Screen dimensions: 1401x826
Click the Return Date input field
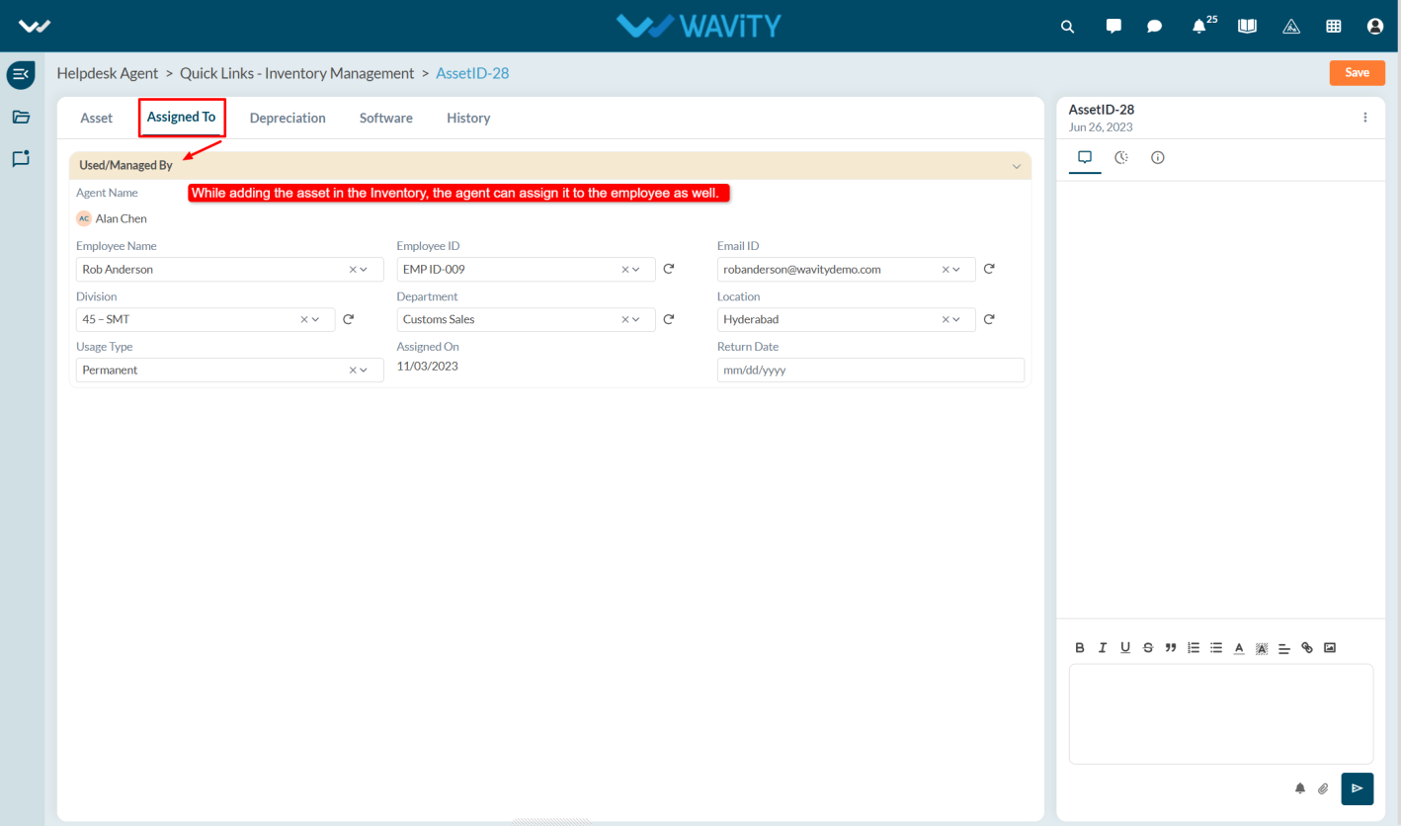[870, 370]
